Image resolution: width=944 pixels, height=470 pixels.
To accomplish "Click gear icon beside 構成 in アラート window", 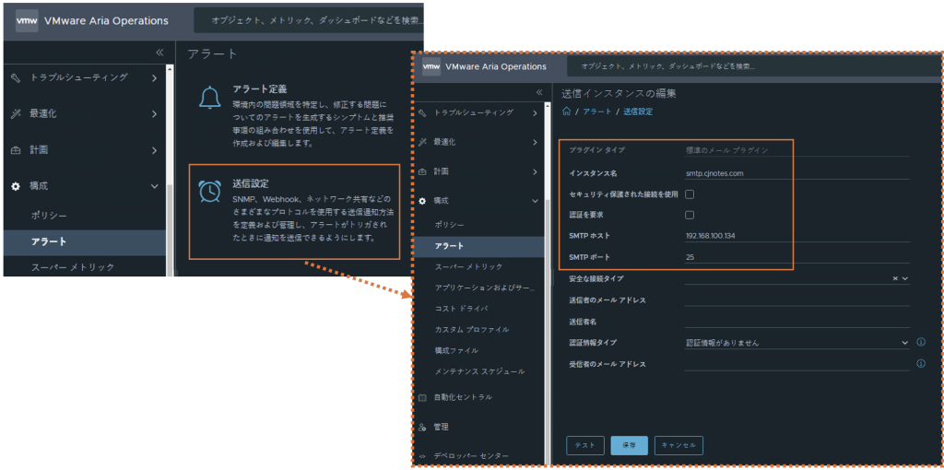I will [x=17, y=186].
